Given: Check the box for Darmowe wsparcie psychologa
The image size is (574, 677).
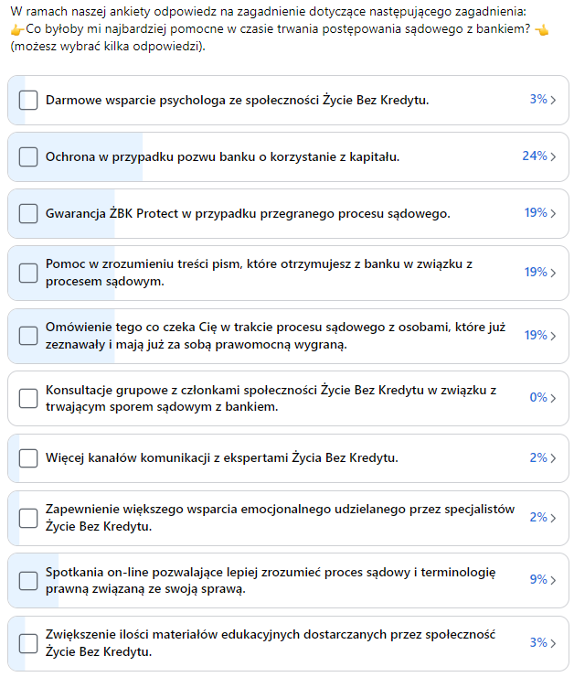Looking at the screenshot, I should [x=28, y=100].
